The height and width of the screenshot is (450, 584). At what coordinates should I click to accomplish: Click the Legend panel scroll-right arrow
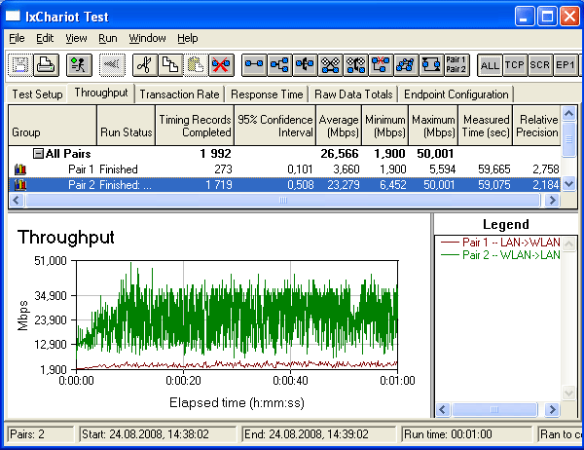(x=552, y=410)
